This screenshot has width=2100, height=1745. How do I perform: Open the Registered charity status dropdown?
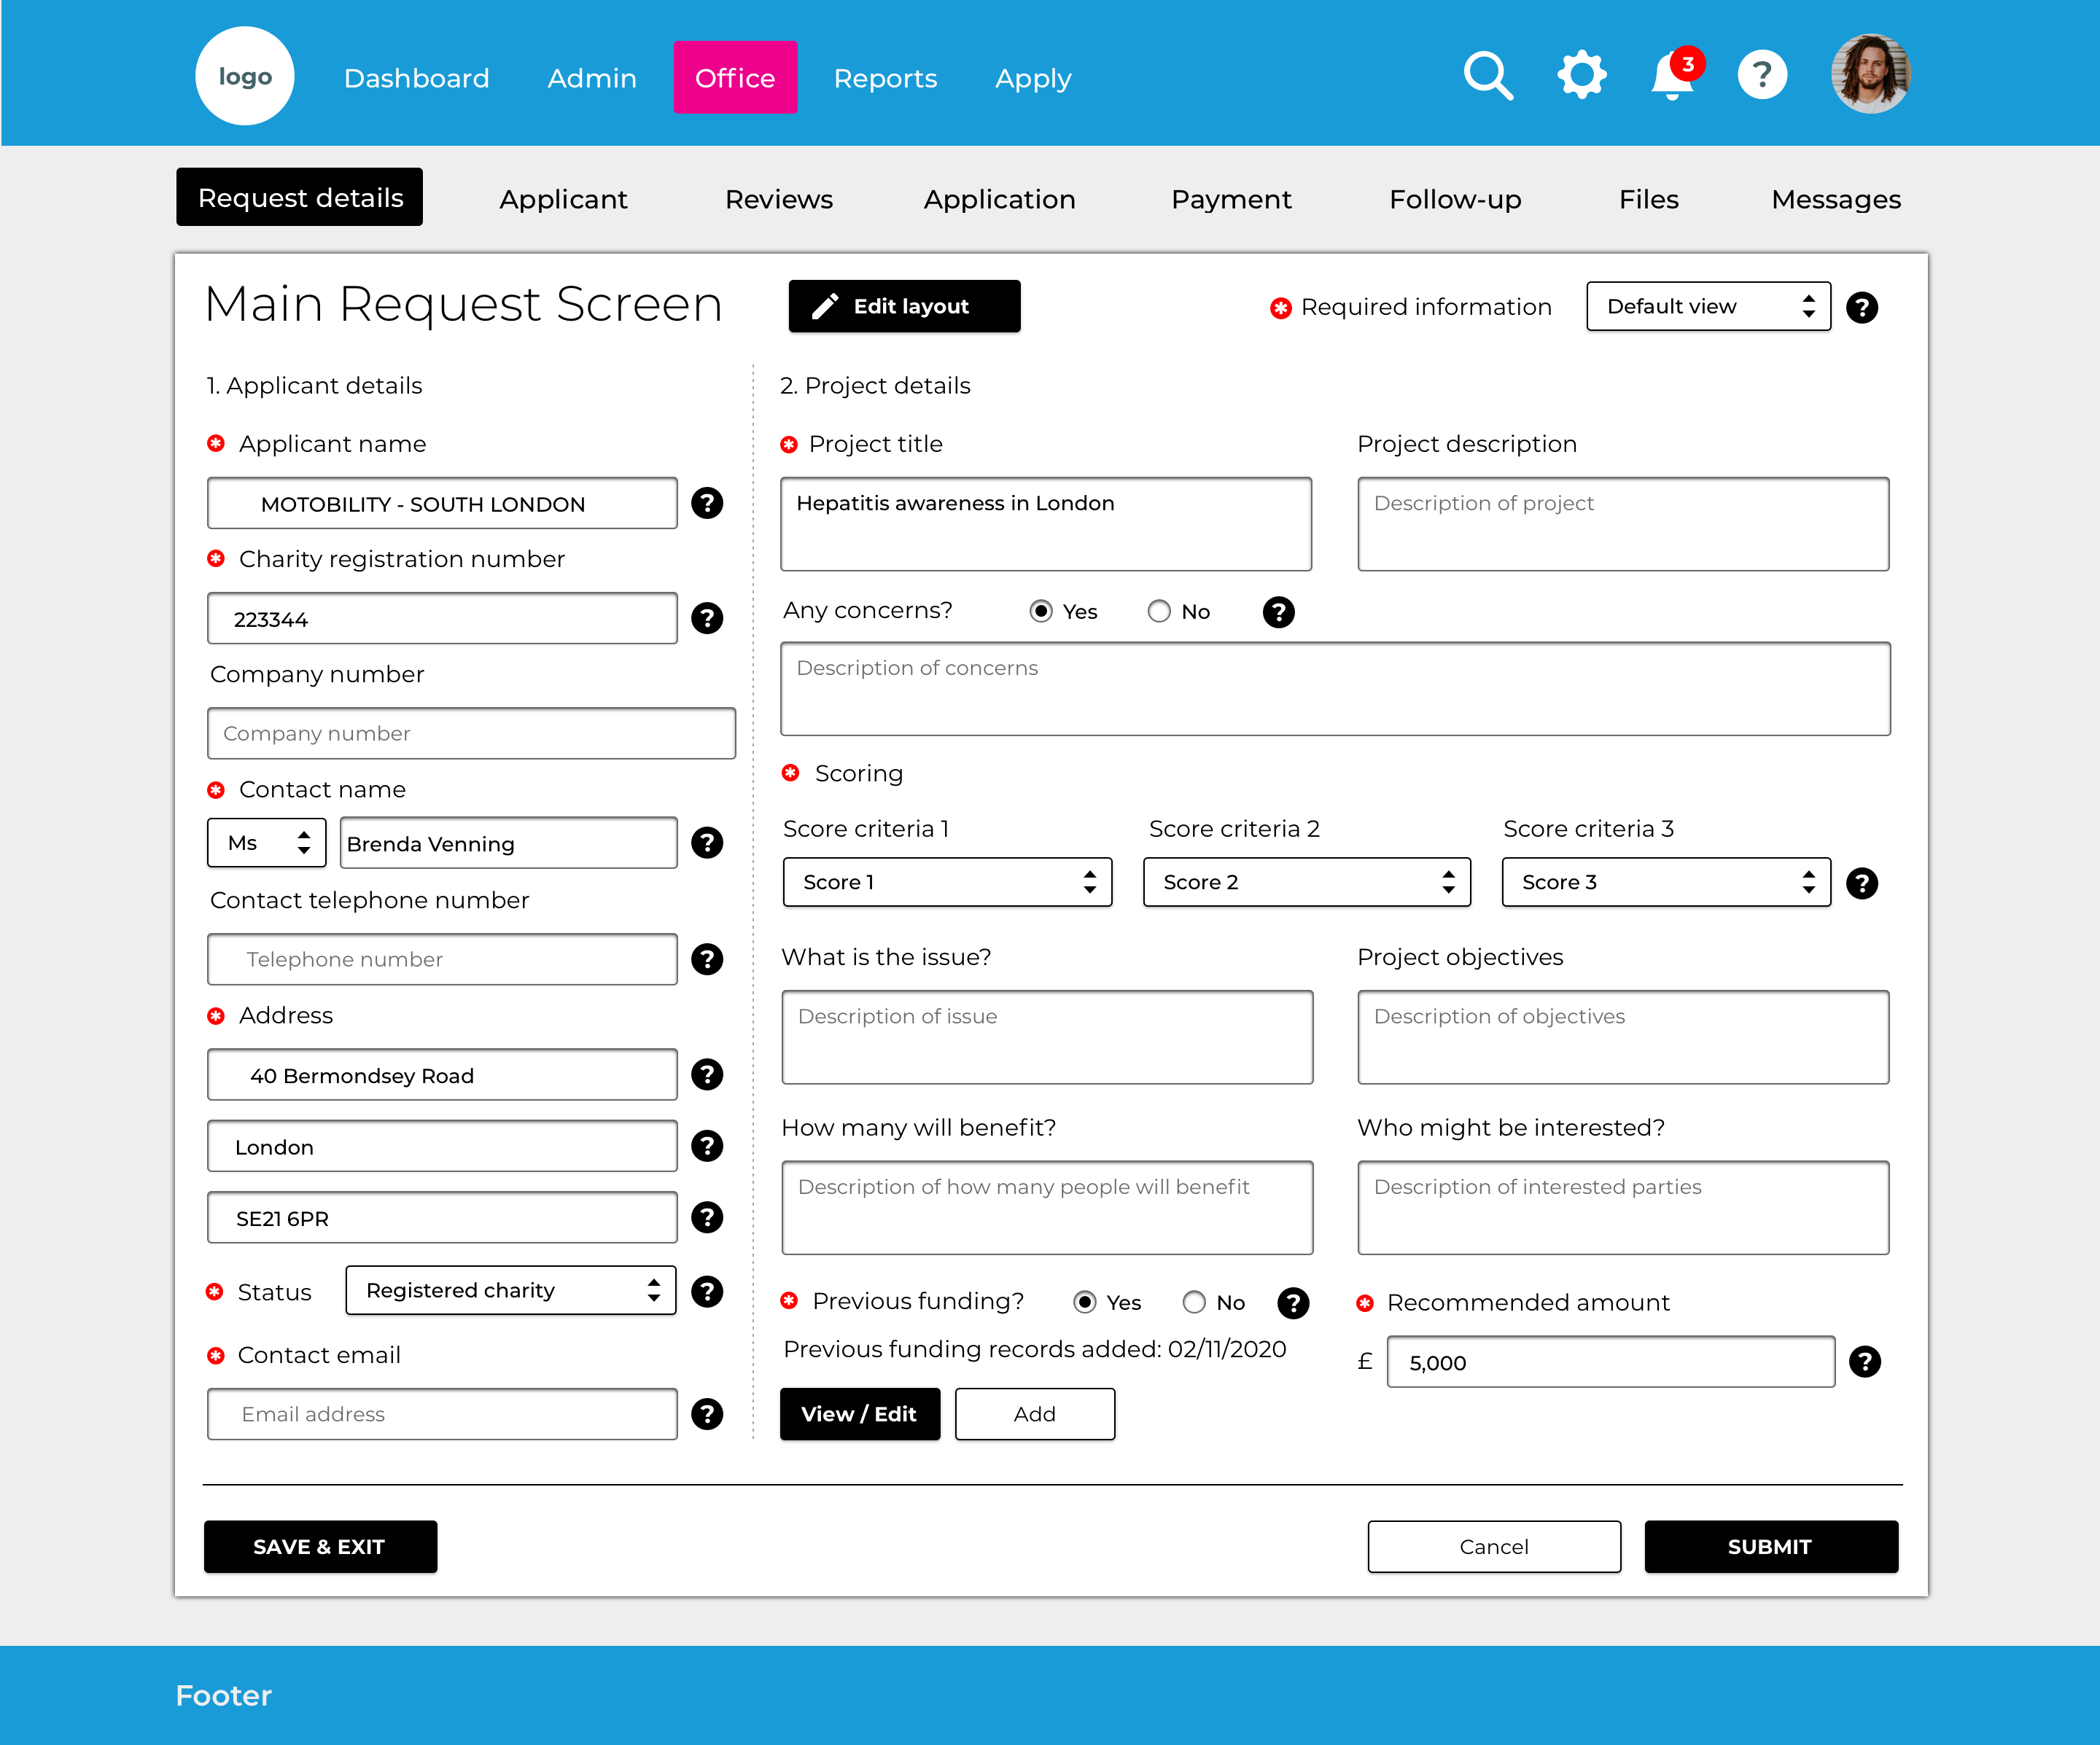510,1290
